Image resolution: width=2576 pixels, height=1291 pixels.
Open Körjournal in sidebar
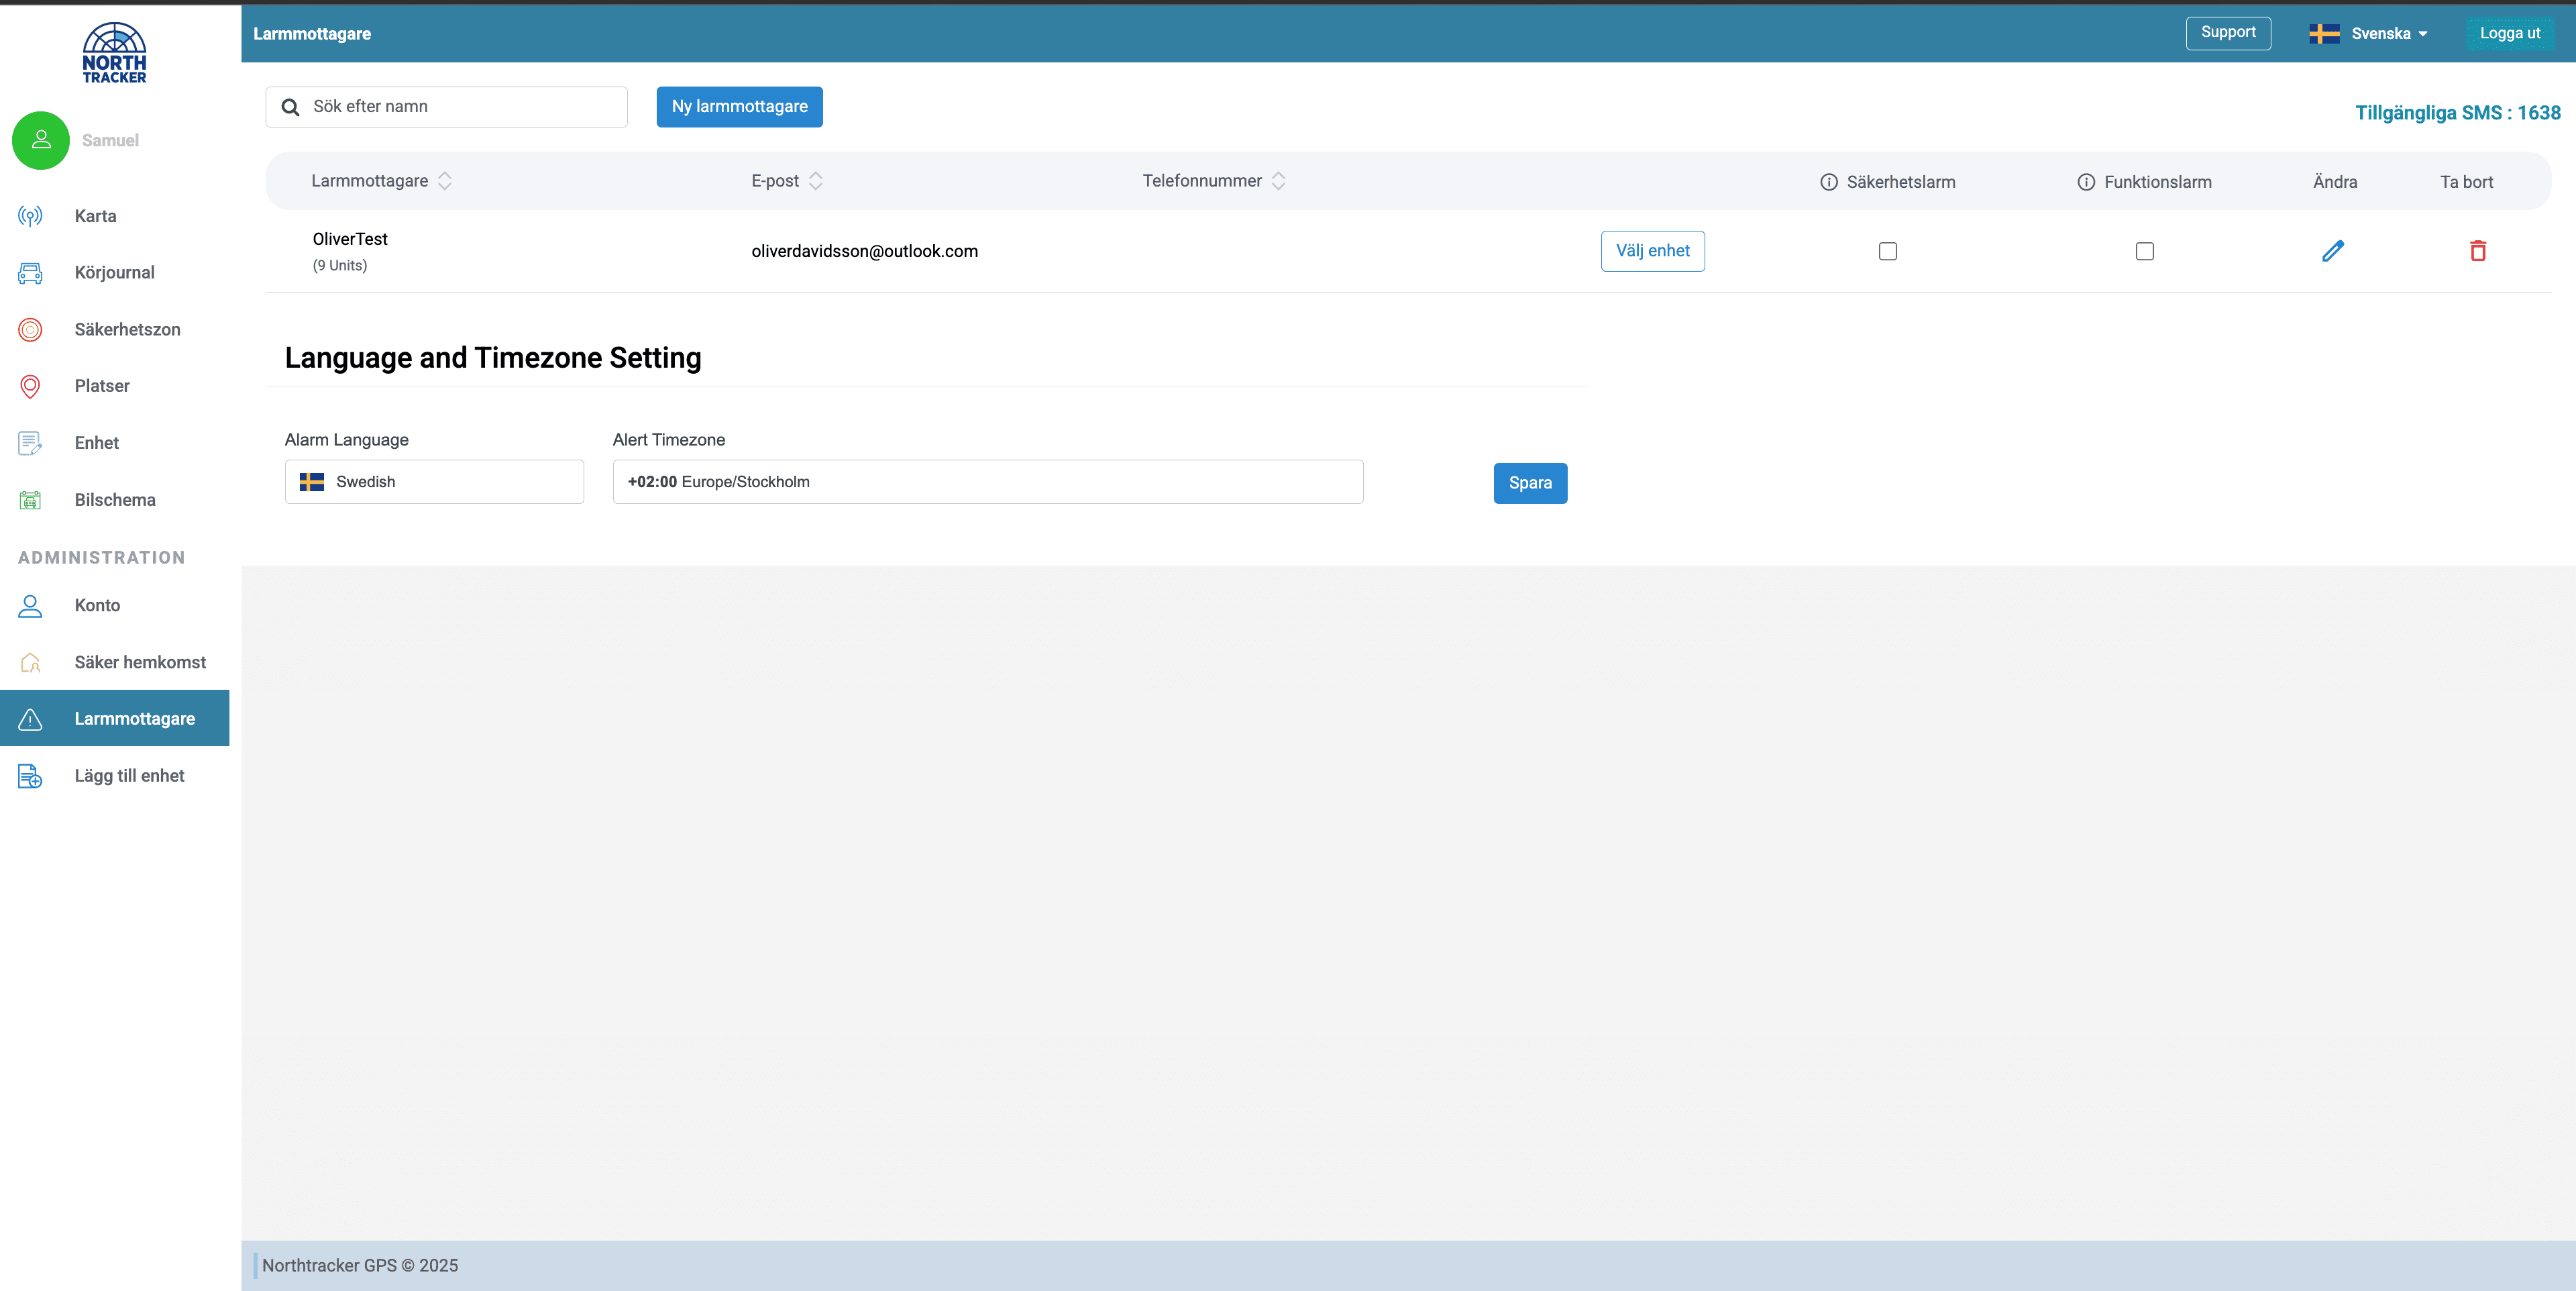coord(114,272)
